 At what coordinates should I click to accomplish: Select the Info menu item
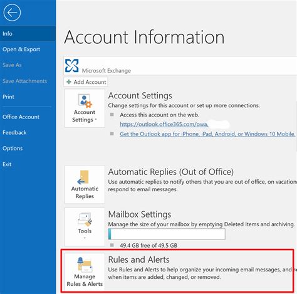pos(28,33)
